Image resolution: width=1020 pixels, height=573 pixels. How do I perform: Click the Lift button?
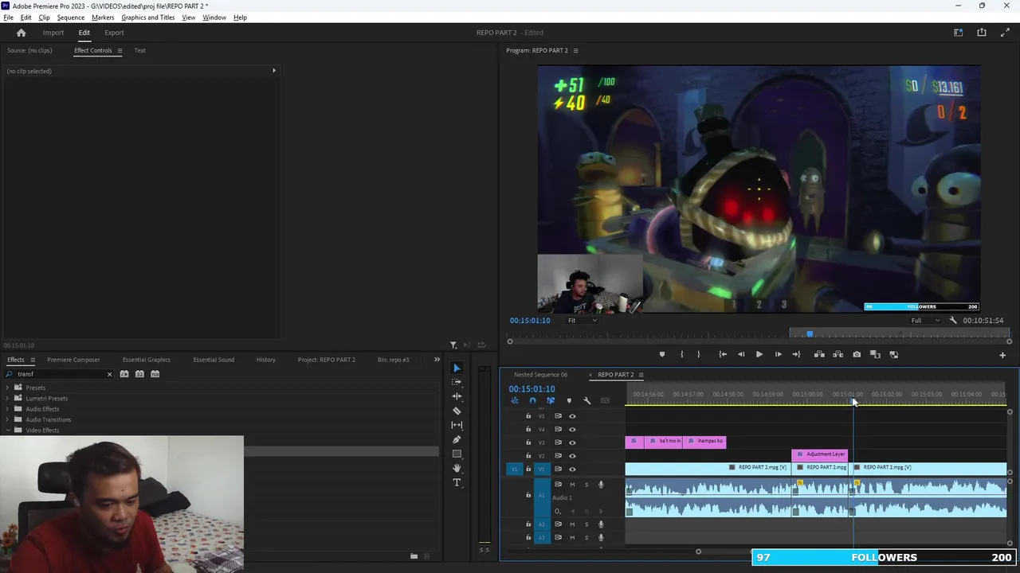coord(819,354)
